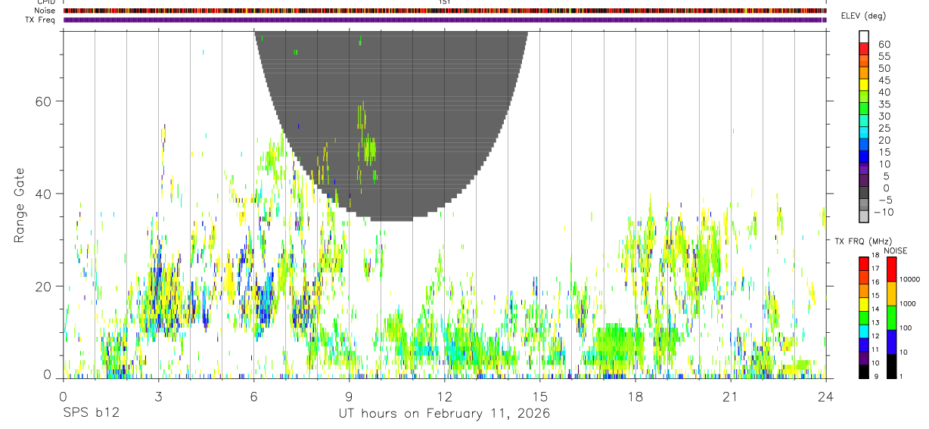Click the x-axis tick label '24'

click(826, 396)
